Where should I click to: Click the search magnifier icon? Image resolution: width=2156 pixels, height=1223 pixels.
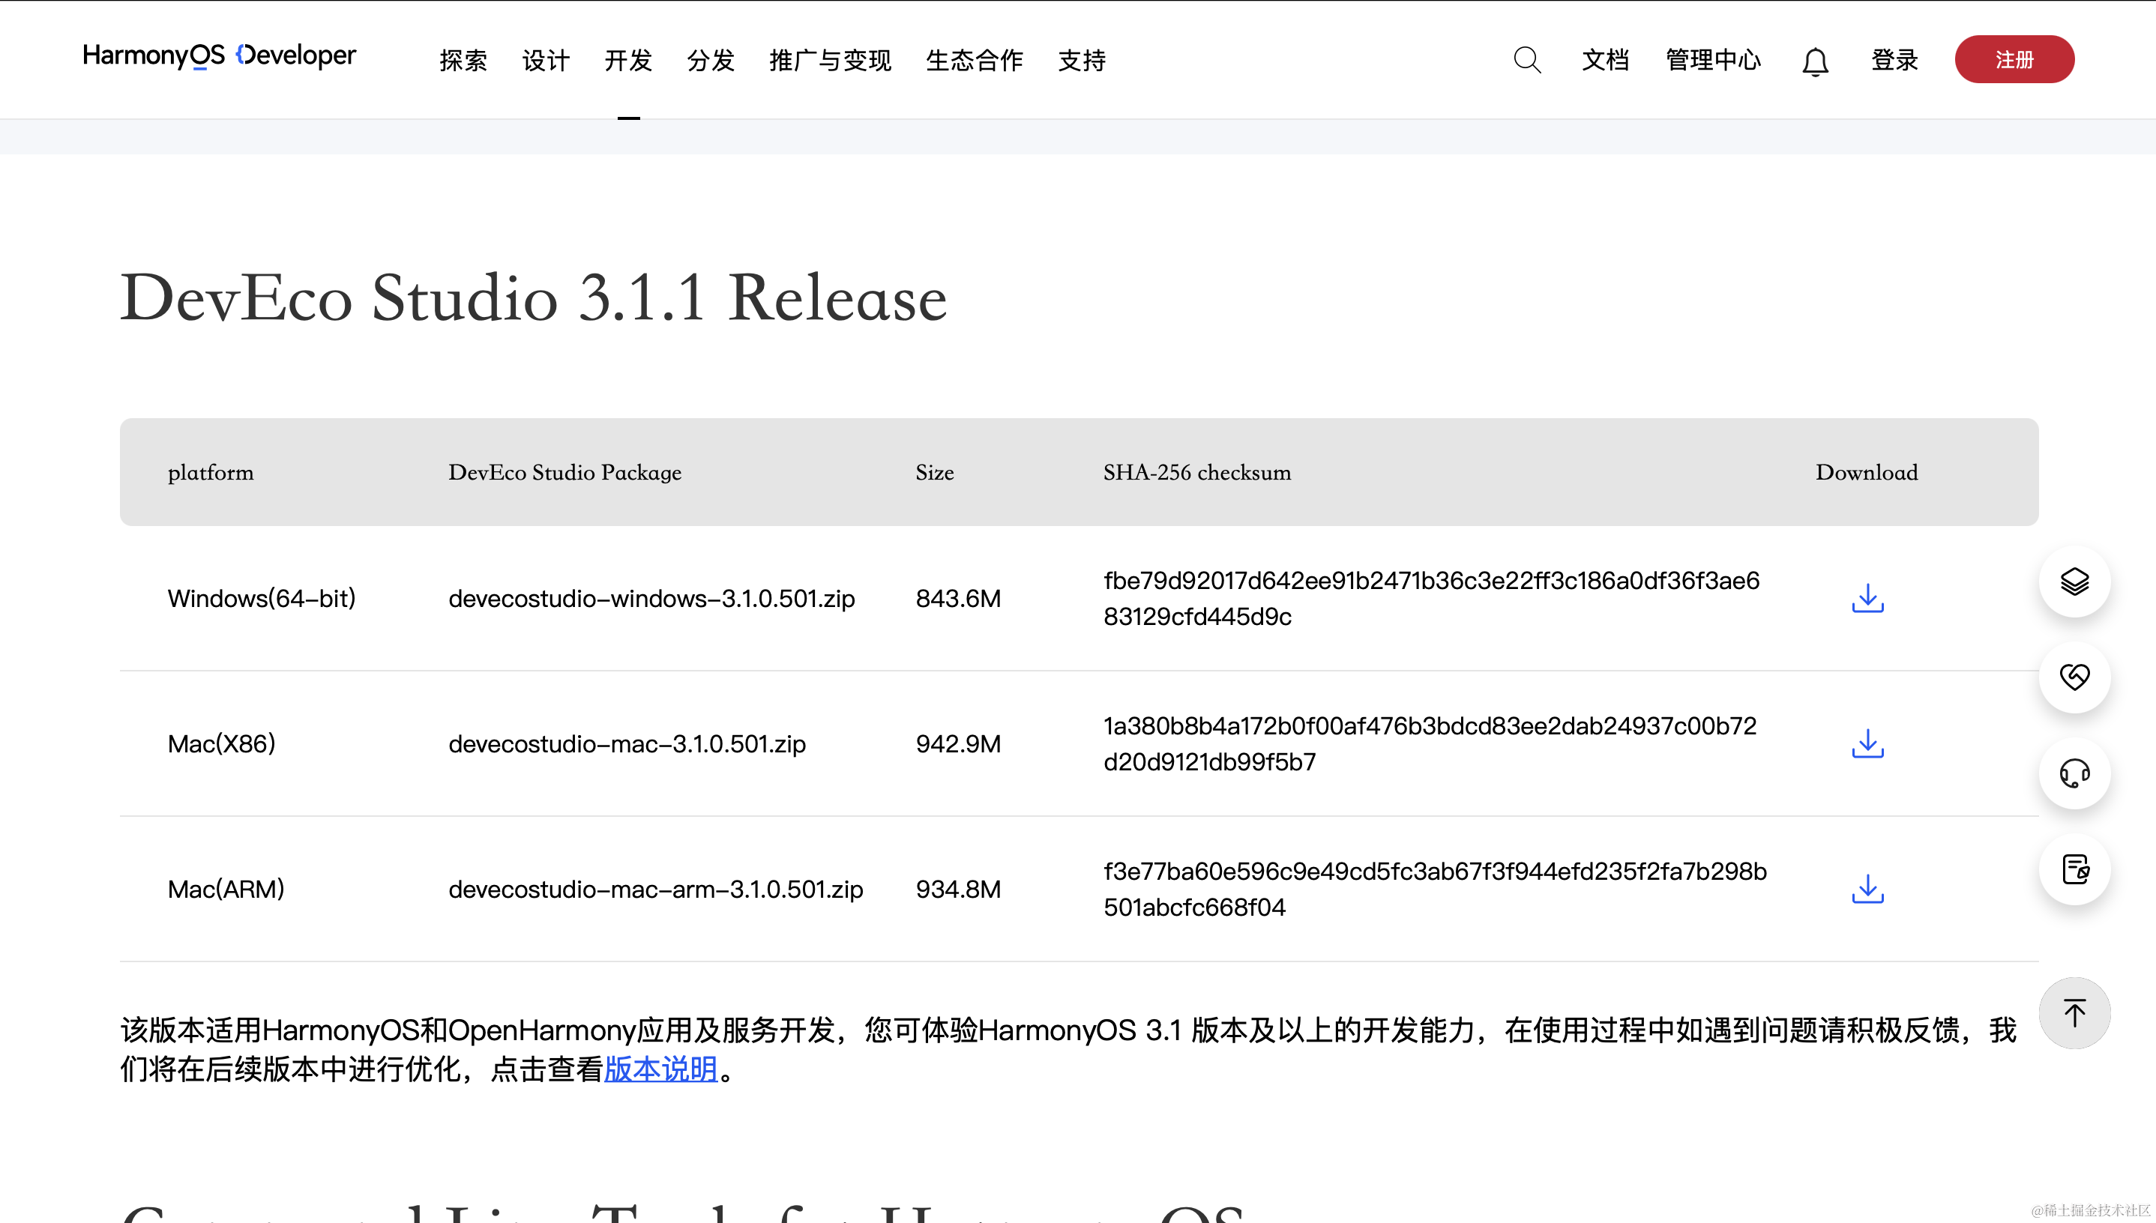coord(1527,60)
